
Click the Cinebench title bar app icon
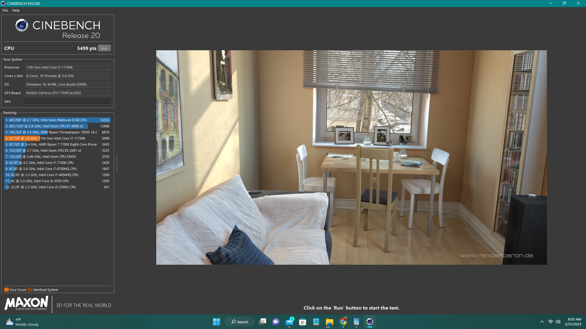(x=3, y=3)
